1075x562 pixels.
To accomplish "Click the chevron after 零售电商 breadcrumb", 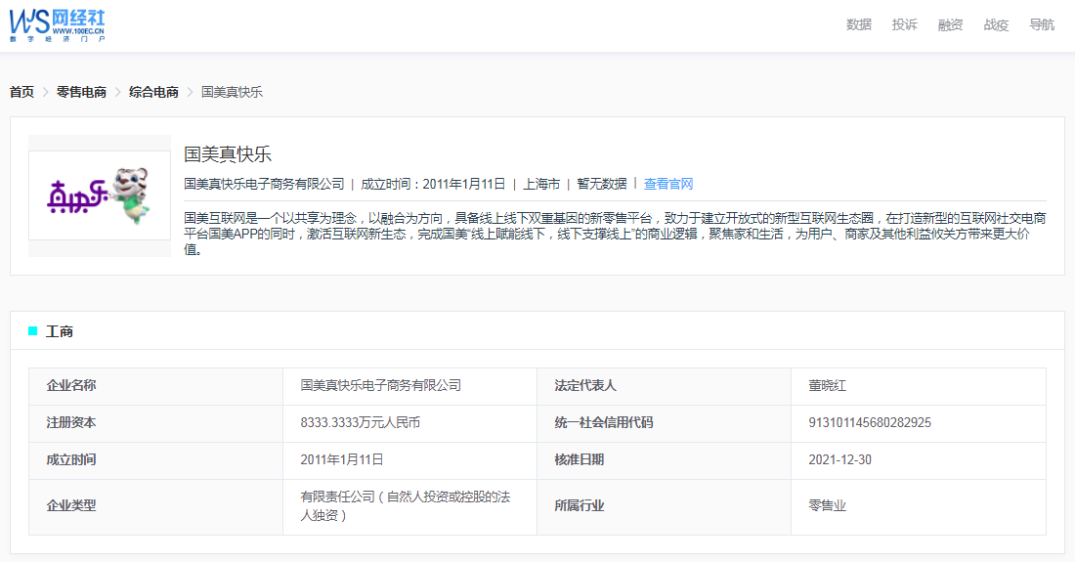I will tap(118, 92).
